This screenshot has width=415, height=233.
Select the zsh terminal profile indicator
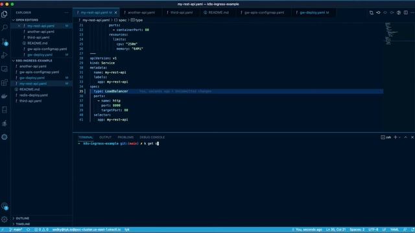pyautogui.click(x=386, y=137)
